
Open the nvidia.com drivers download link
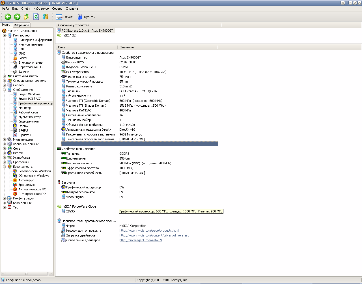pyautogui.click(x=154, y=235)
